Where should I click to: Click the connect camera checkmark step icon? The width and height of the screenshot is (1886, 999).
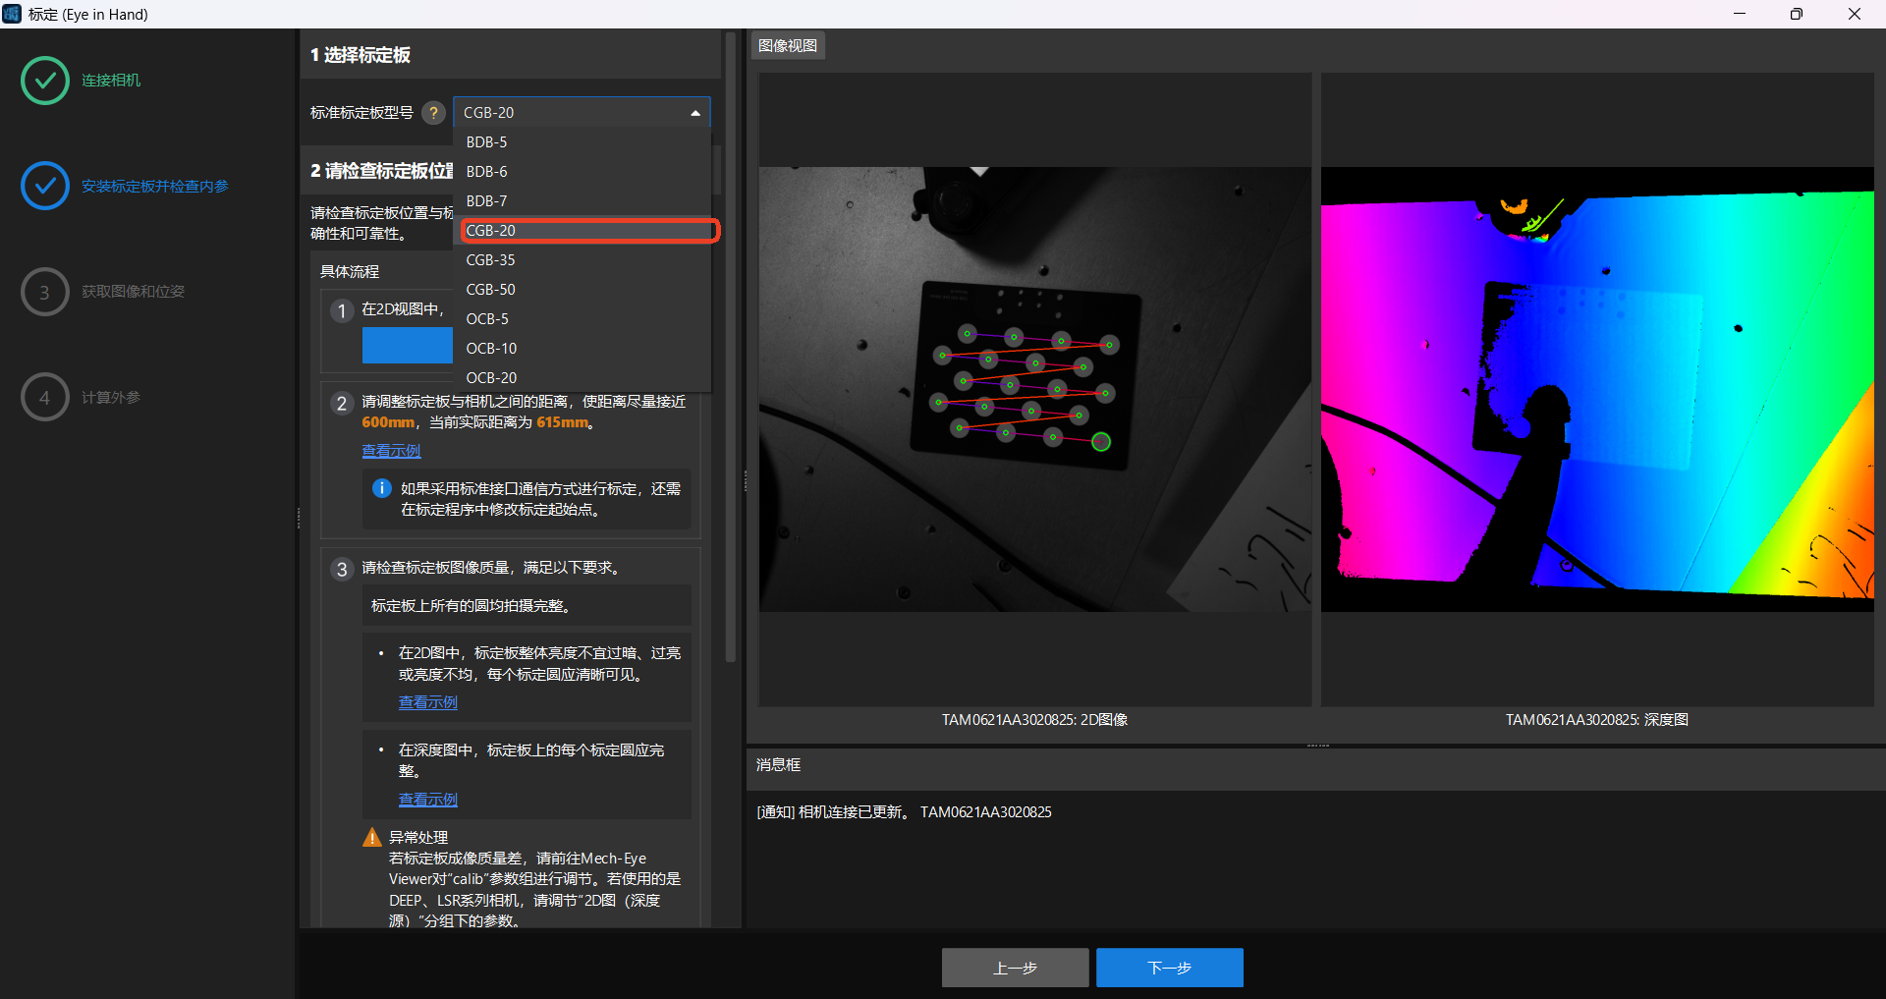(x=45, y=81)
